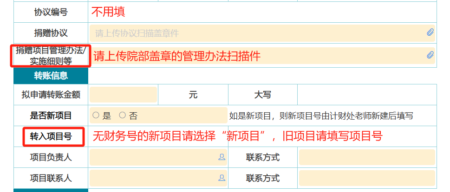Click 联系方式 field in 项目负责人 row
The height and width of the screenshot is (192, 450).
point(366,158)
